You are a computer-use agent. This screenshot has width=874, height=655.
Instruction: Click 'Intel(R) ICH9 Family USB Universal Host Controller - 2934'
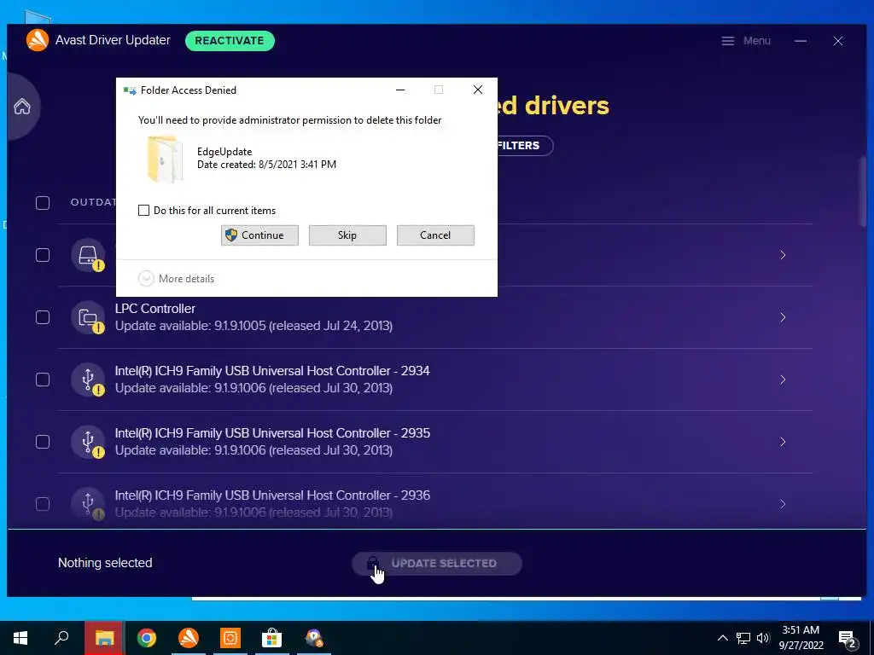tap(272, 371)
